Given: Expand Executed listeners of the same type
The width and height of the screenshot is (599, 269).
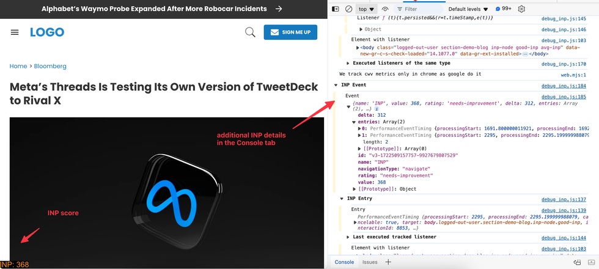Looking at the screenshot, I should coord(348,64).
